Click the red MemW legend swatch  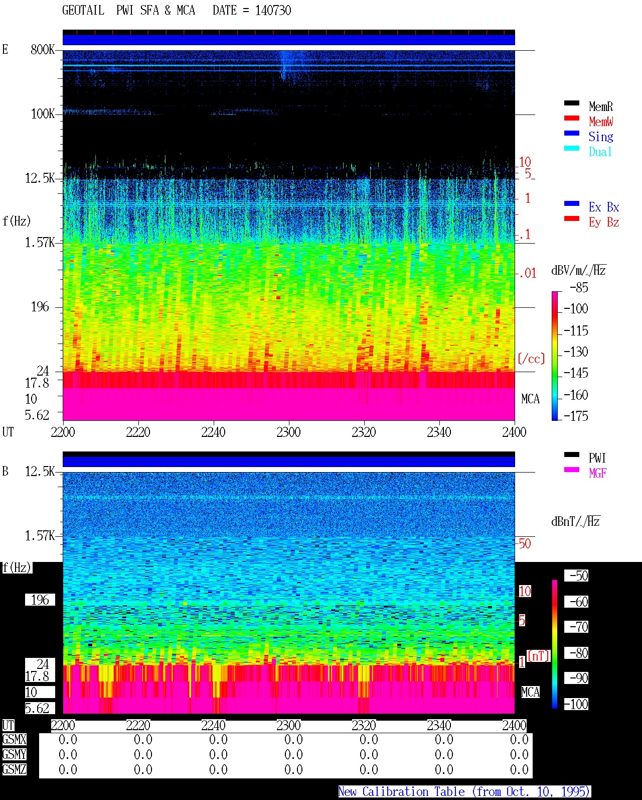click(x=571, y=119)
